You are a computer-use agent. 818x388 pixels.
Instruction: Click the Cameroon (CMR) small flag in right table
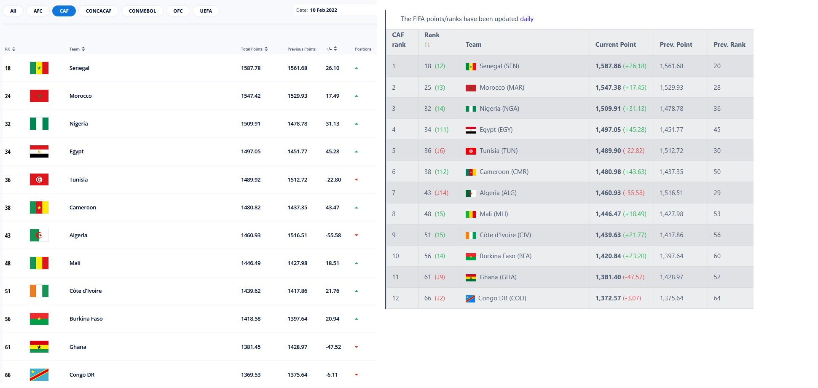pyautogui.click(x=471, y=172)
